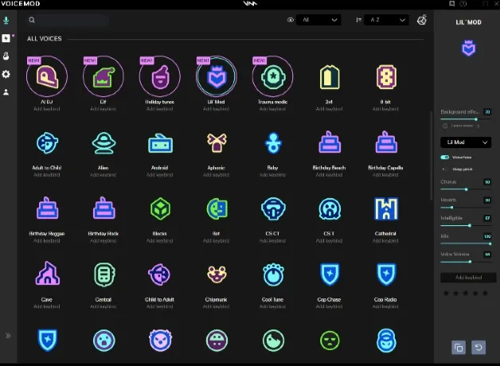Image resolution: width=500 pixels, height=366 pixels.
Task: Adjust the Background effects slider
Action: [466, 119]
